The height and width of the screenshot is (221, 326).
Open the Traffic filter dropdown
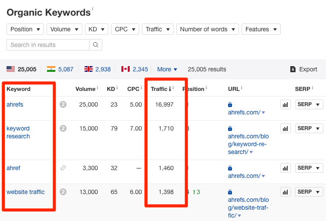(158, 29)
